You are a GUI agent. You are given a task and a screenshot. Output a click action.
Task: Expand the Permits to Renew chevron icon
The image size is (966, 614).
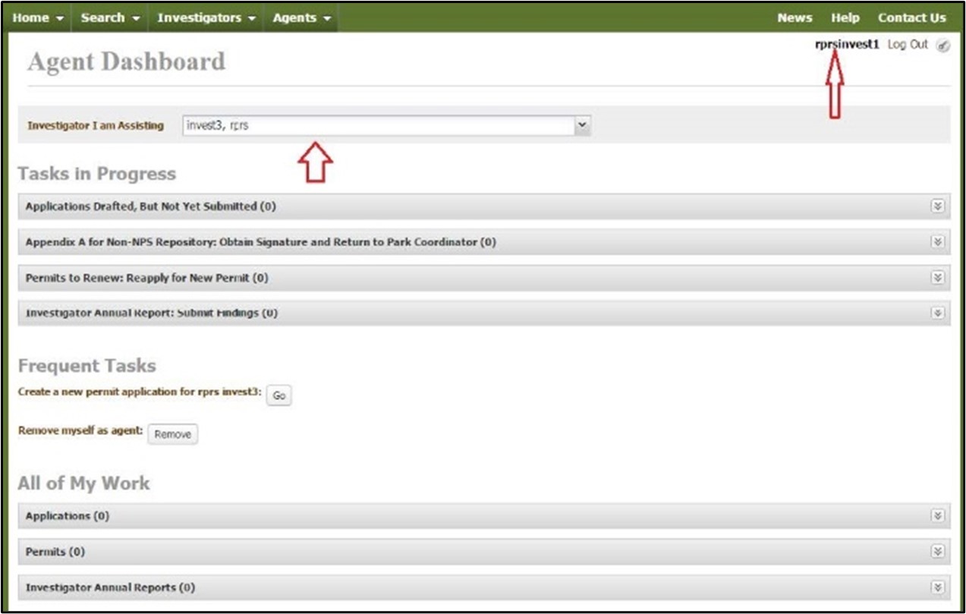937,277
